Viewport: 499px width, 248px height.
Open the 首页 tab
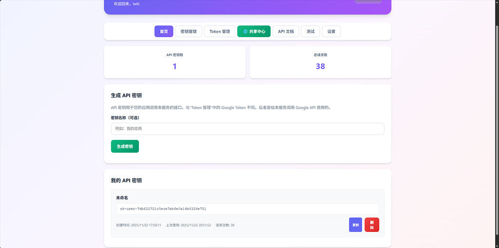164,32
